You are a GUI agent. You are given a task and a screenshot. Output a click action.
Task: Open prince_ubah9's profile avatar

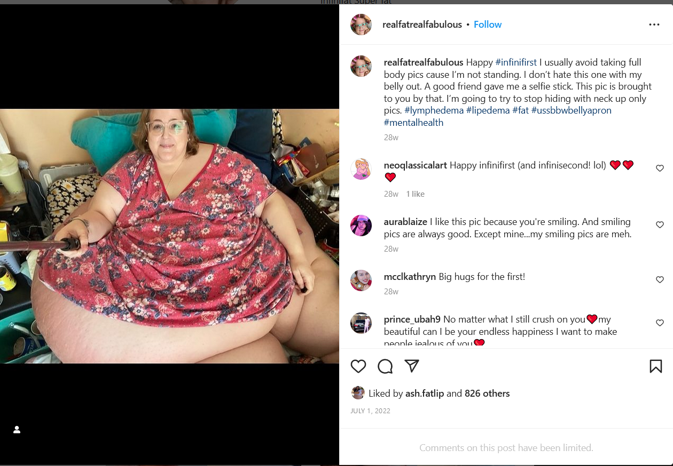point(361,323)
